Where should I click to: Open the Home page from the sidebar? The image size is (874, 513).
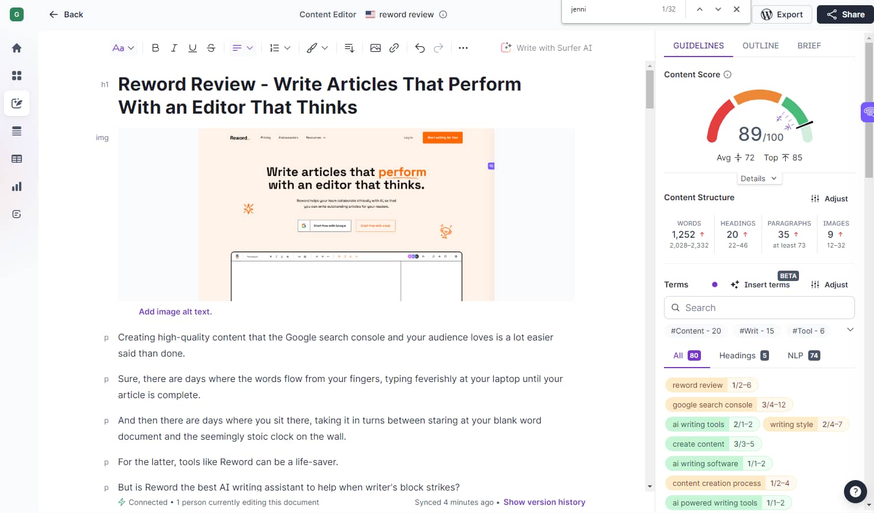pyautogui.click(x=16, y=48)
